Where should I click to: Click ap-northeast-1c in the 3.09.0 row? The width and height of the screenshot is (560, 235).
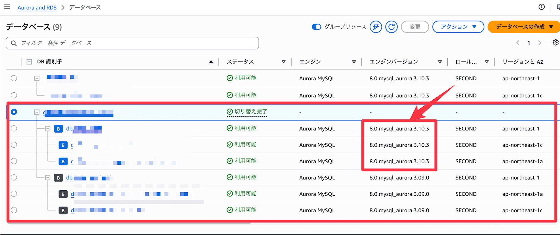(522, 210)
